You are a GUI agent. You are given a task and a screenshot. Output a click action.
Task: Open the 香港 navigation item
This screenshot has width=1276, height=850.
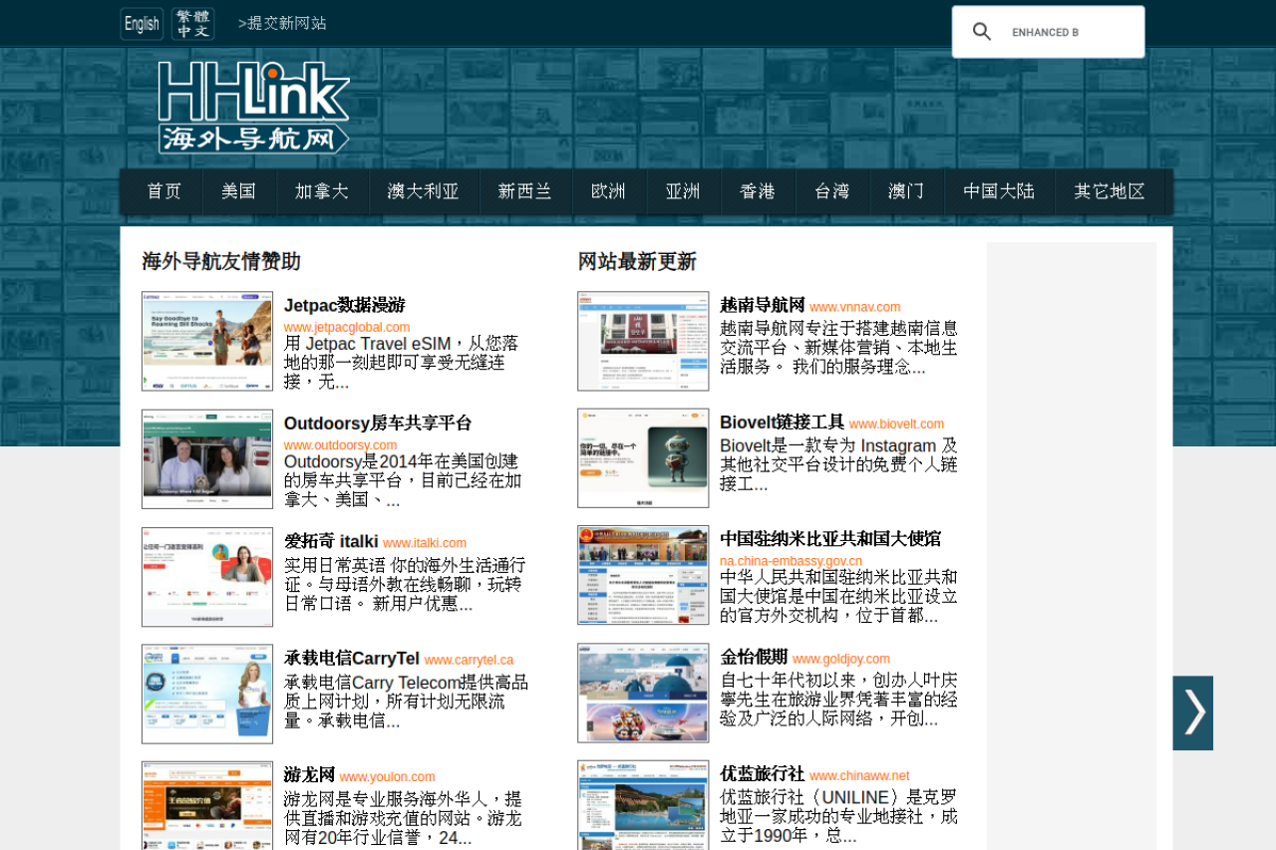click(758, 191)
